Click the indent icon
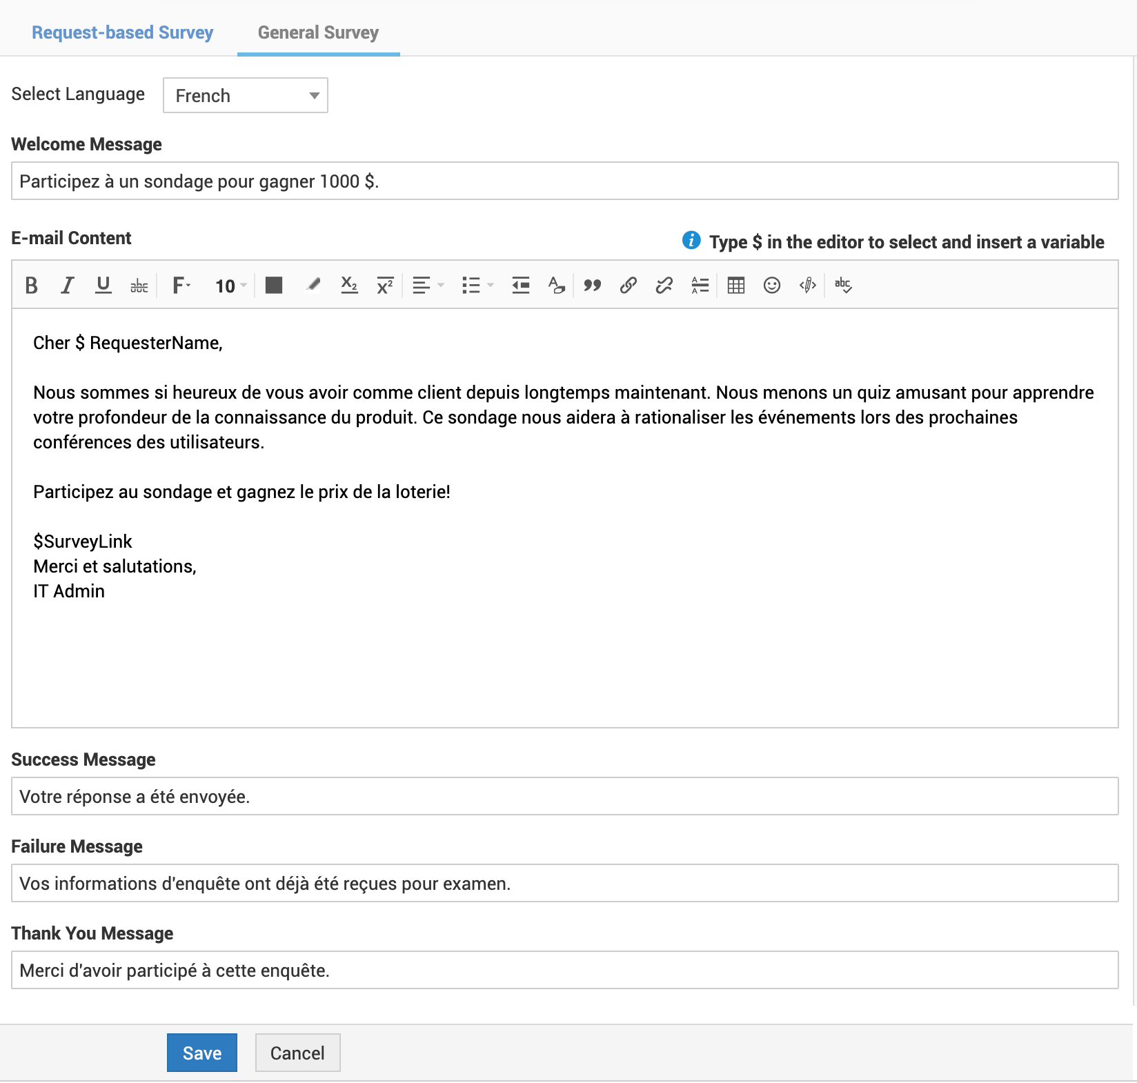This screenshot has height=1083, width=1137. 521,285
